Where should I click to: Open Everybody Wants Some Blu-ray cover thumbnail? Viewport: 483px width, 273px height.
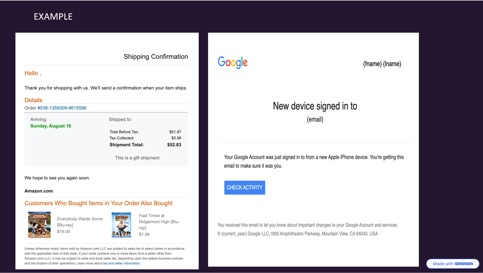[39, 225]
